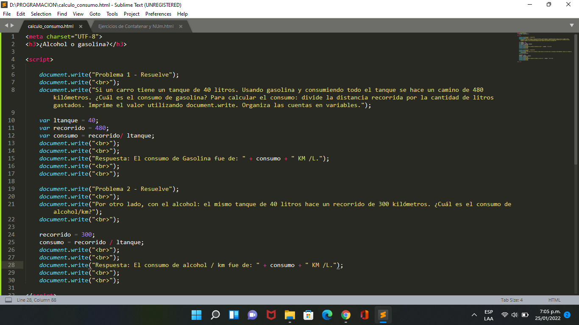Place cursor on 'var ltanque = 40;' line
Viewport: 579px width, 325px height.
[69, 120]
